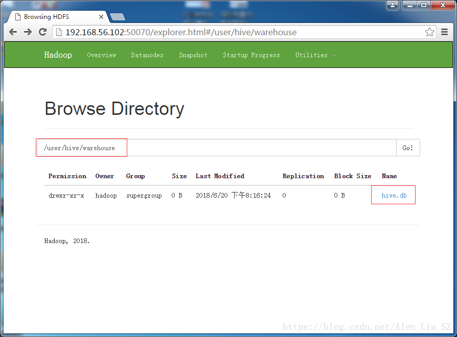This screenshot has width=457, height=337.
Task: Go forward using the browser forward arrow
Action: tap(28, 32)
